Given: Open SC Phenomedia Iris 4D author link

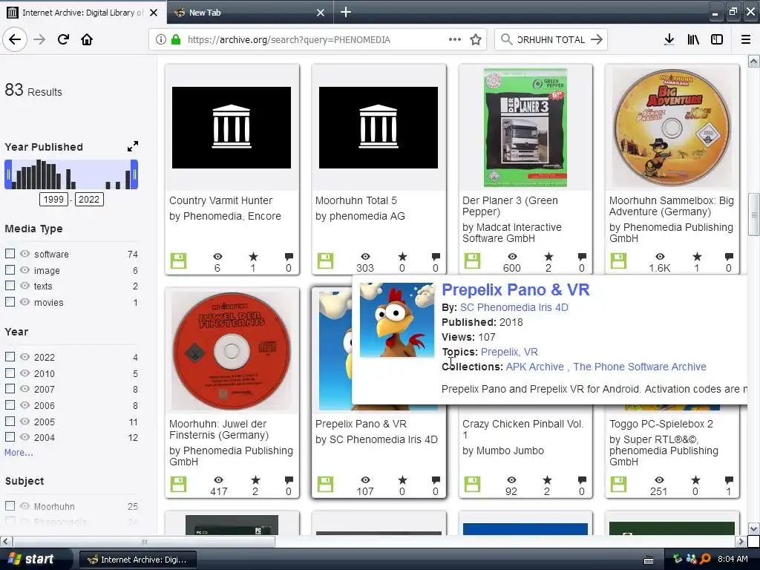Looking at the screenshot, I should click(514, 307).
